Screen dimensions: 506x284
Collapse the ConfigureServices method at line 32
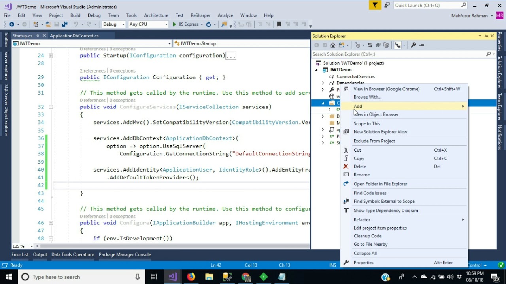pos(51,107)
